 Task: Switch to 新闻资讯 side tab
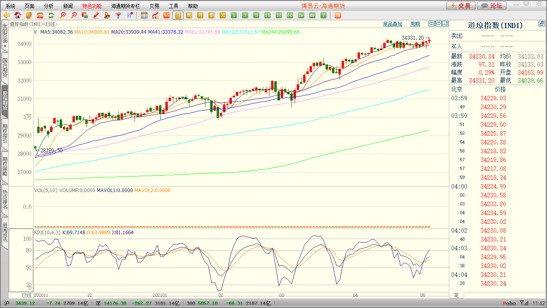pos(5,233)
